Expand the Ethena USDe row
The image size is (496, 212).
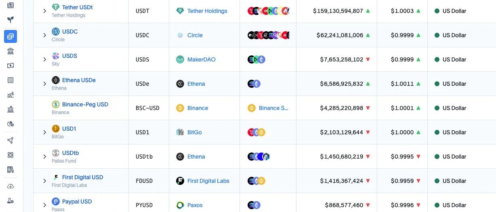pos(45,84)
